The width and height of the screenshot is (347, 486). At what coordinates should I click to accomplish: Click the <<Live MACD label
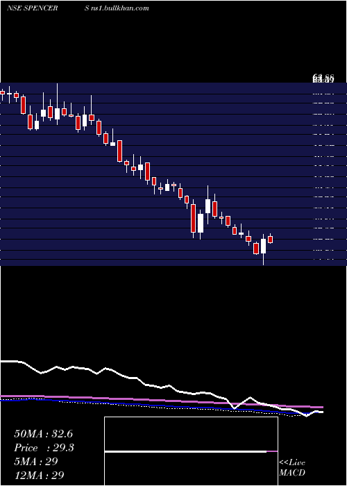pos(292,468)
